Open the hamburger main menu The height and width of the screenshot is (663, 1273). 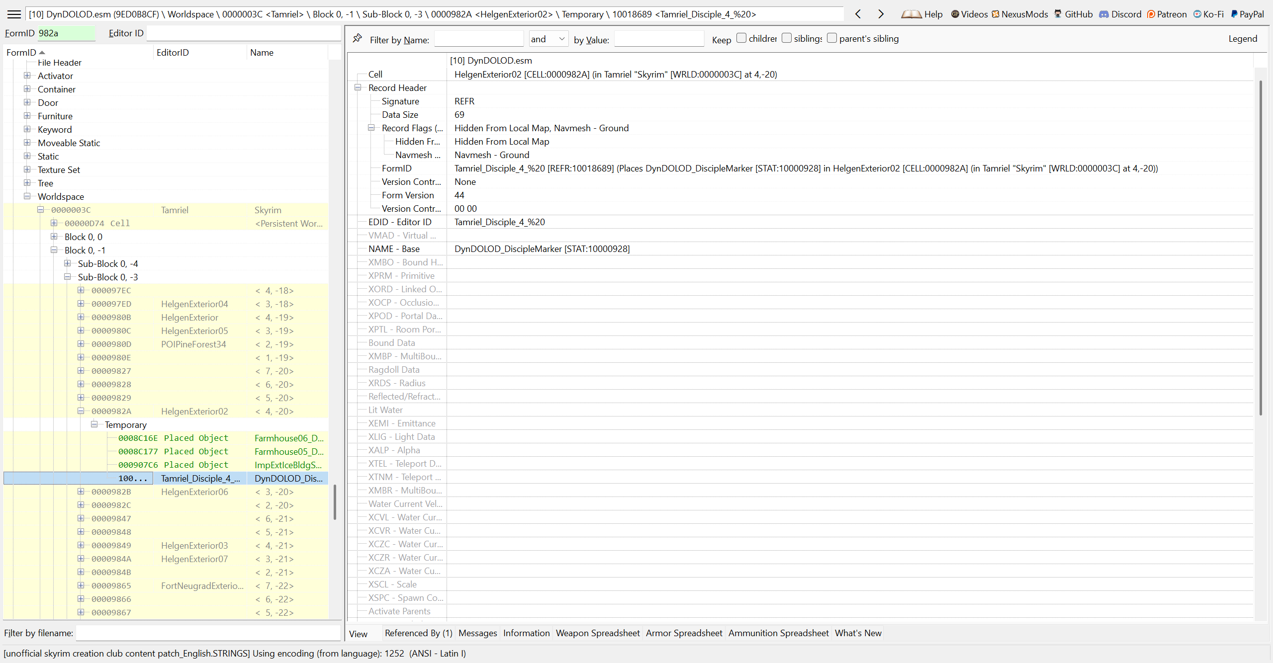tap(14, 14)
